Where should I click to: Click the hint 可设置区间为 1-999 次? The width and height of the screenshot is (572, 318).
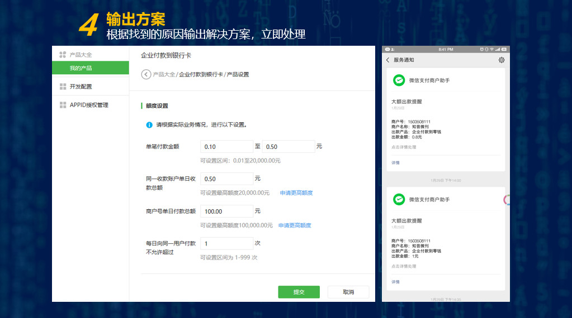pos(229,257)
